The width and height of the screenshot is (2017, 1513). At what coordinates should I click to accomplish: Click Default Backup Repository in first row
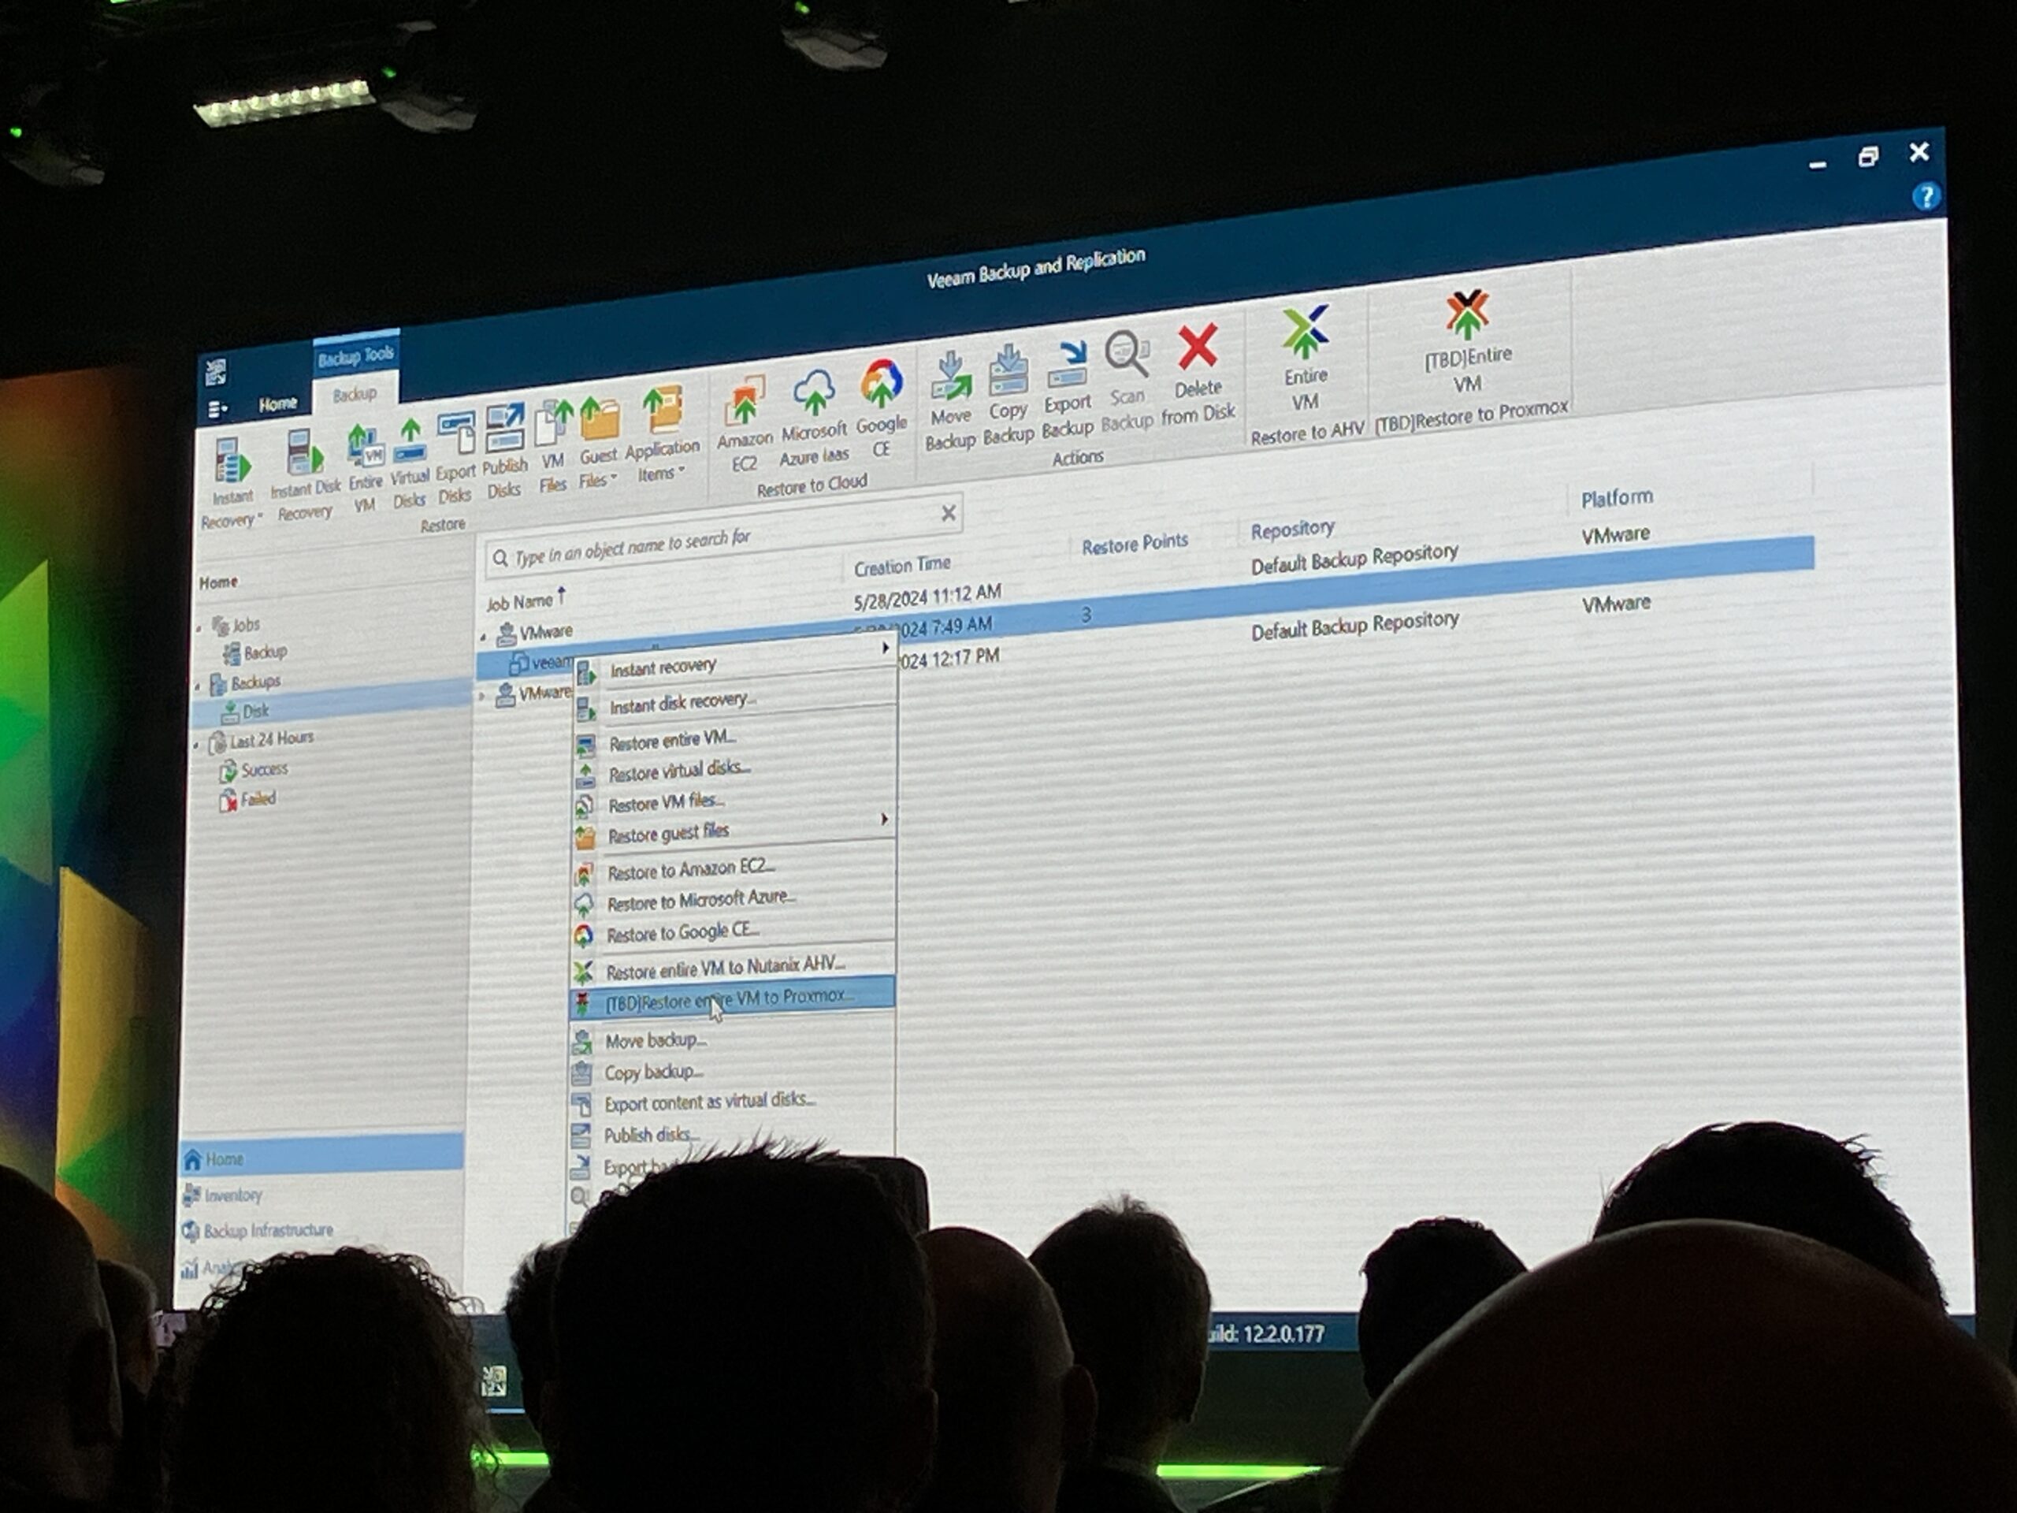(1354, 559)
